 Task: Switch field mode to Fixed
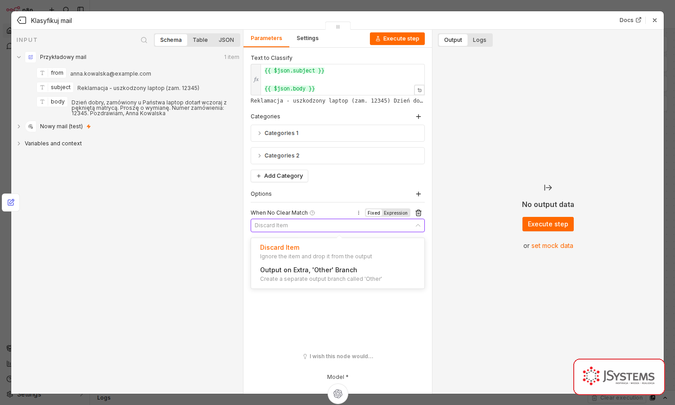pos(373,213)
